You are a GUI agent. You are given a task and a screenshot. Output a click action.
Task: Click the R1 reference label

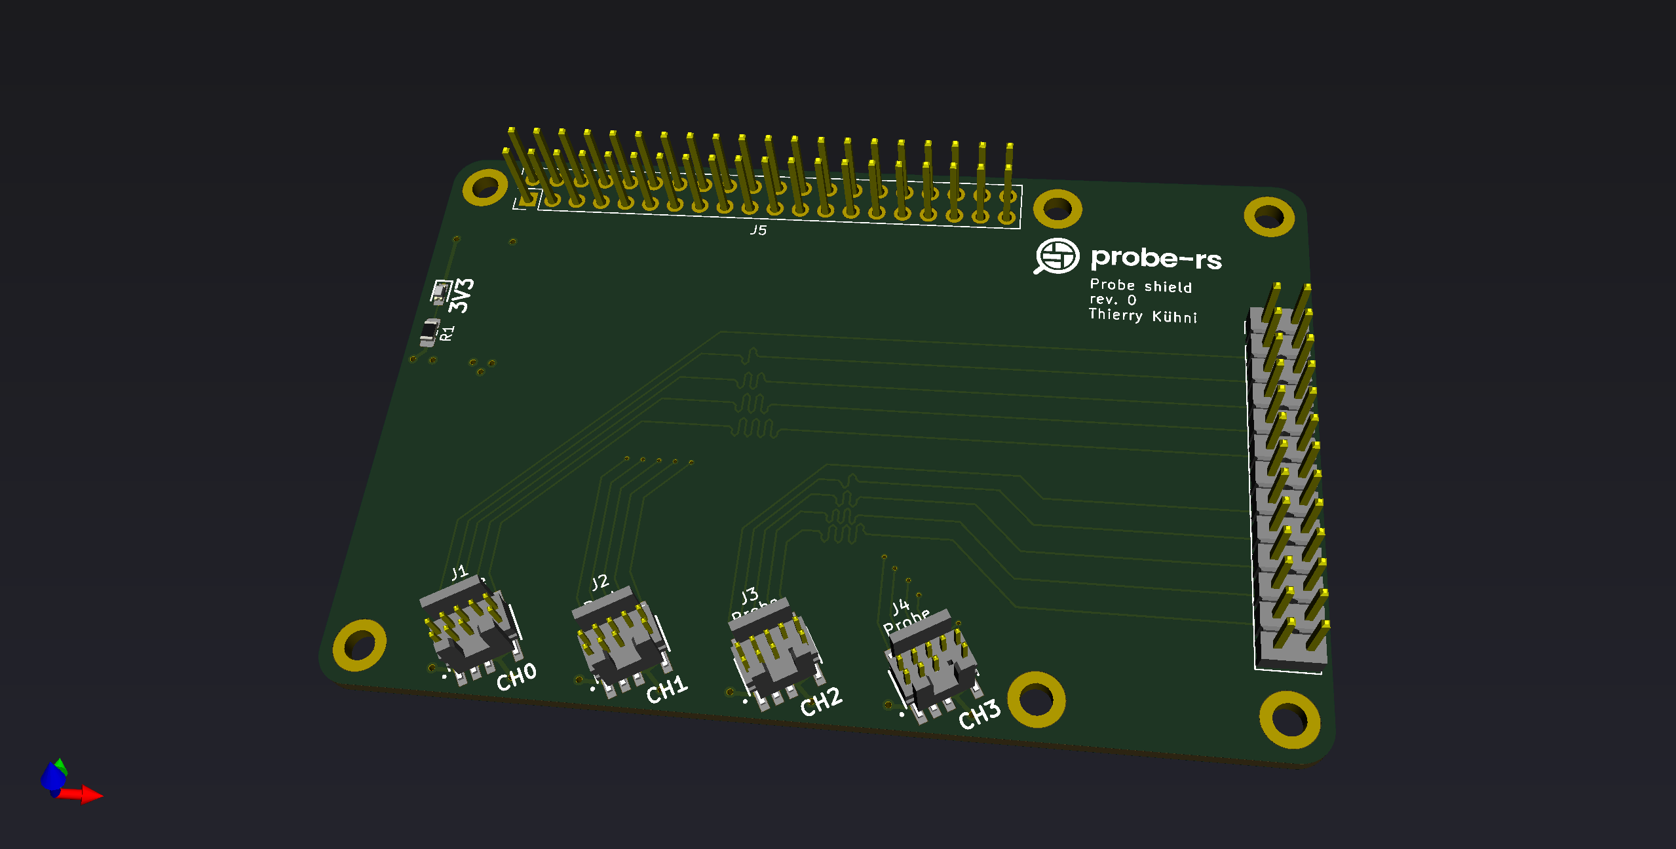[447, 333]
